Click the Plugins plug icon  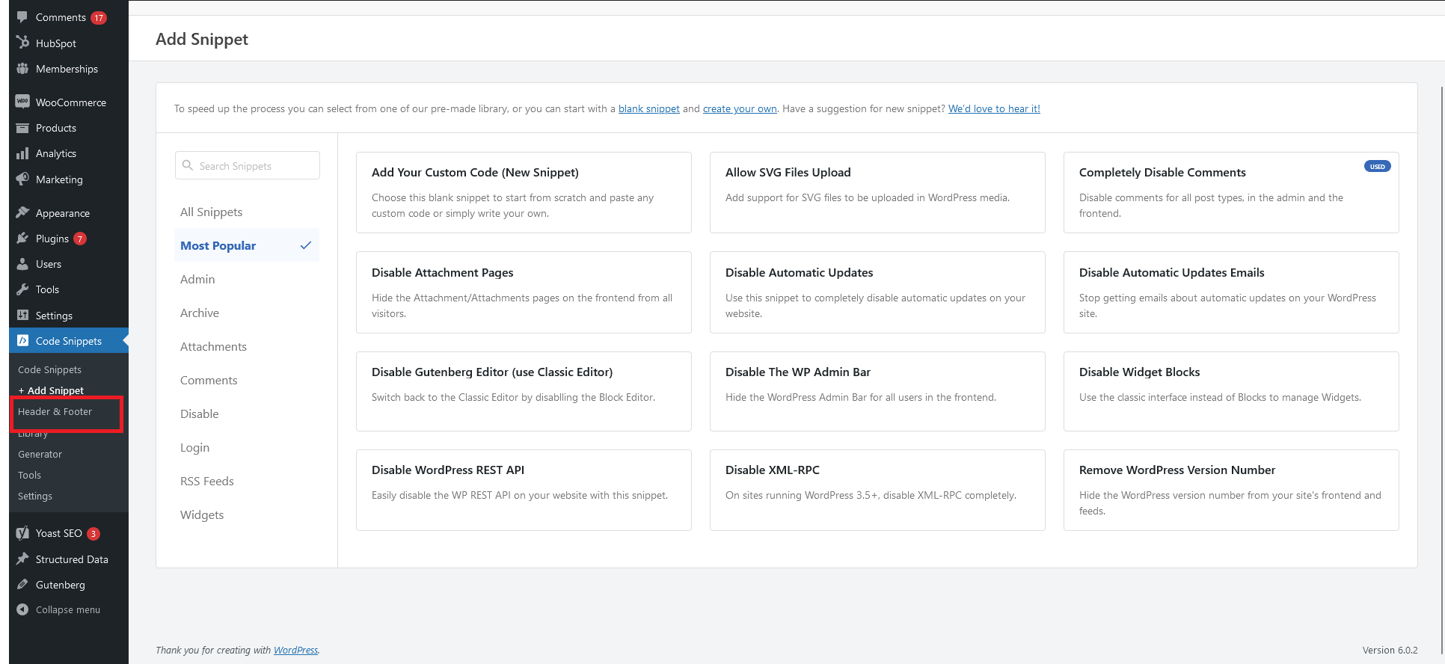pos(22,239)
